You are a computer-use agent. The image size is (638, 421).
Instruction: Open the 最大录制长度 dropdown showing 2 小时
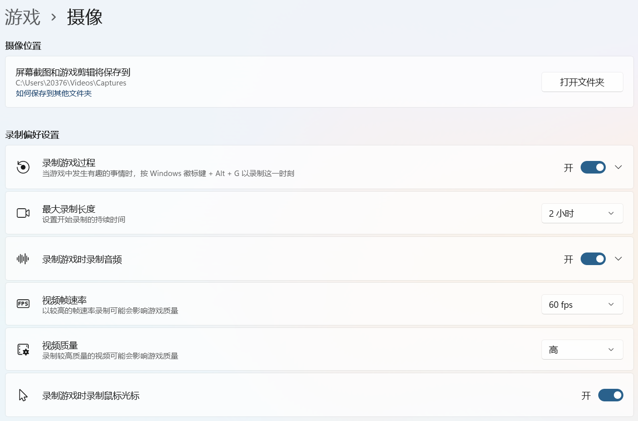point(582,213)
